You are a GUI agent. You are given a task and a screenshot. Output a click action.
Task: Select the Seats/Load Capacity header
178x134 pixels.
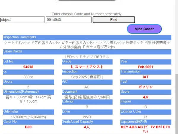pyautogui.click(x=87, y=122)
